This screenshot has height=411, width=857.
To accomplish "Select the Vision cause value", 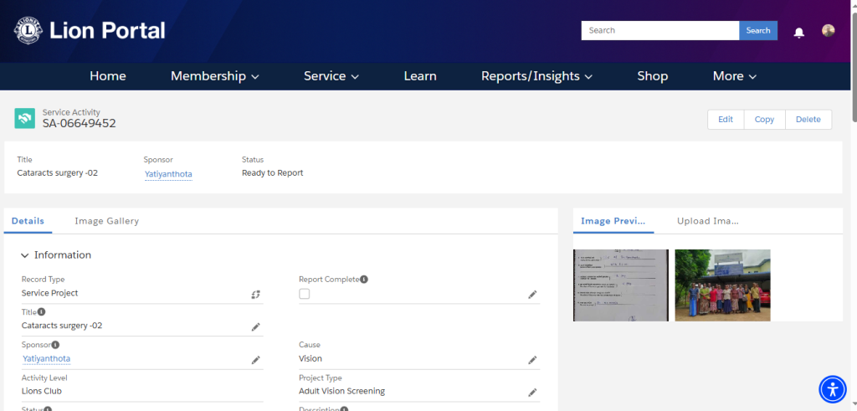I will click(x=310, y=359).
